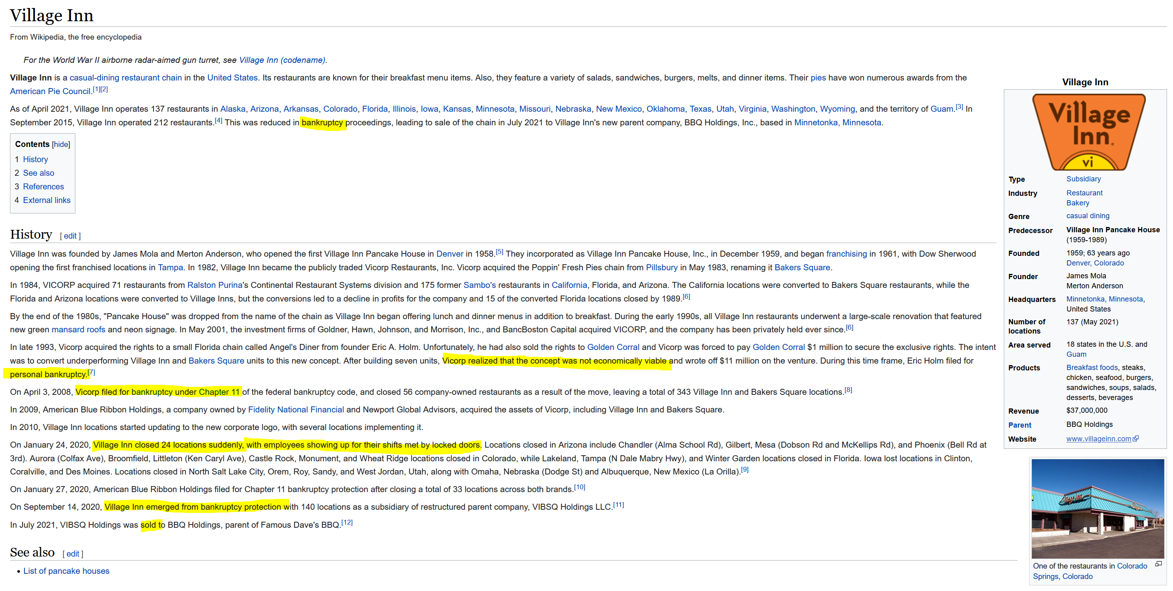Click '137 (May 2021)' locations value

click(1092, 322)
